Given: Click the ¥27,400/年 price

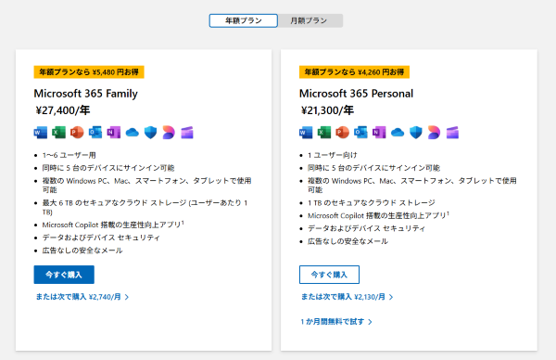Looking at the screenshot, I should click(x=63, y=110).
